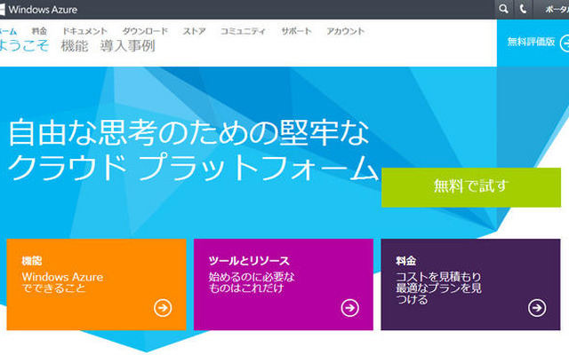Image resolution: width=569 pixels, height=355 pixels.
Task: Open the 料金 menu item
Action: [39, 31]
